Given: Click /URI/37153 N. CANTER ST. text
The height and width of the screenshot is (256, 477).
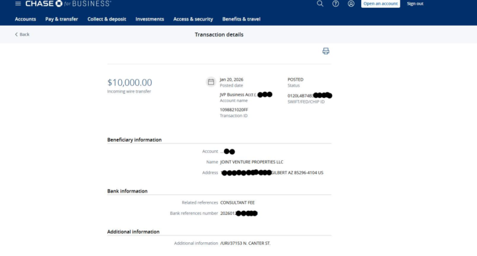Looking at the screenshot, I should pos(245,243).
